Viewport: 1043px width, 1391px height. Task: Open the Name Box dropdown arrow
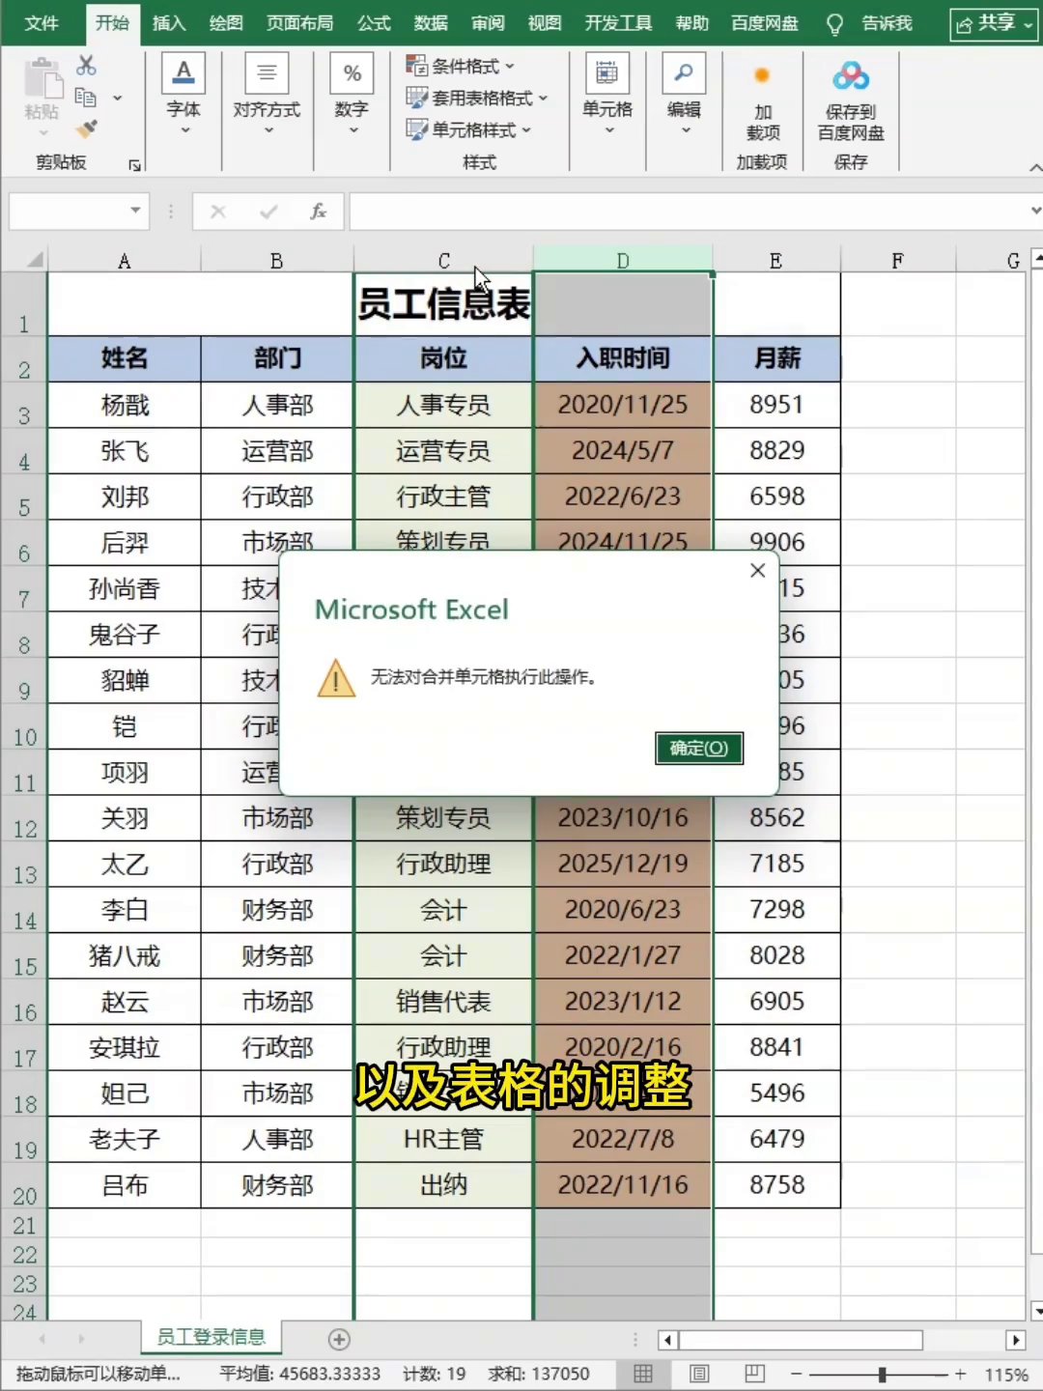[x=135, y=211]
